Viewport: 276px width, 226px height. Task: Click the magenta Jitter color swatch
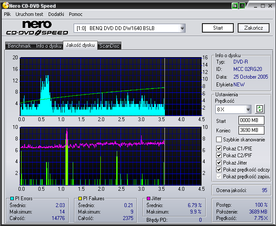(149, 199)
